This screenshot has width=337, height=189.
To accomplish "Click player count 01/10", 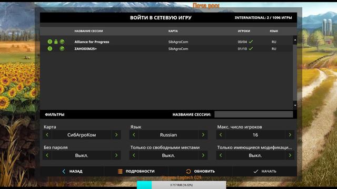I will [x=242, y=49].
